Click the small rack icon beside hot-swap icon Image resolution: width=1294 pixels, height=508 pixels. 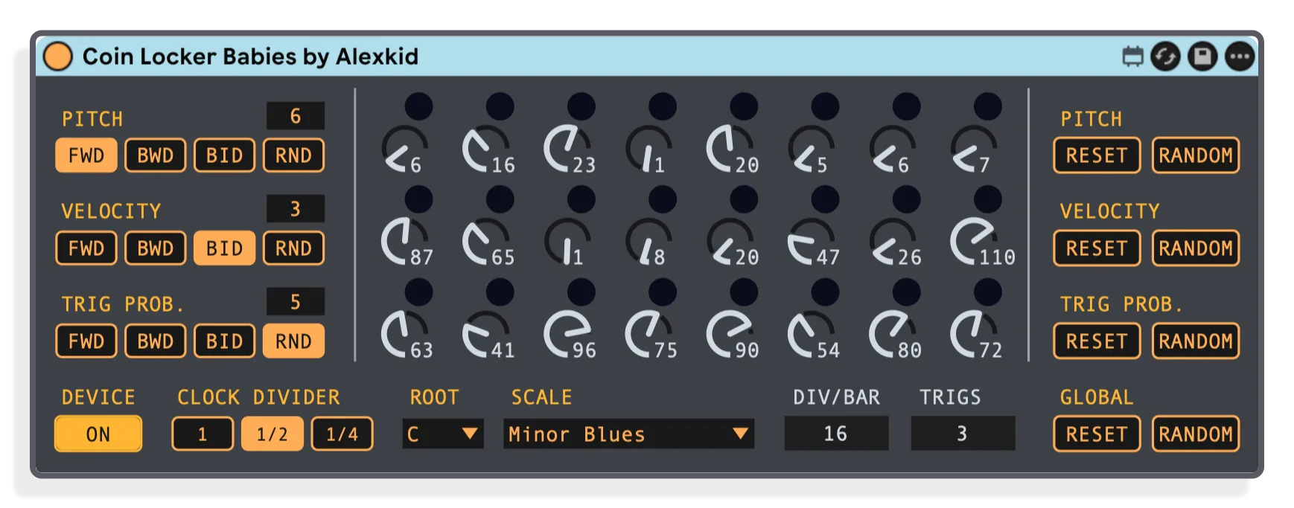click(x=1132, y=57)
